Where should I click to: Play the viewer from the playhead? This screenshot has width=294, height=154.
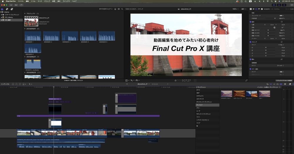[176, 81]
